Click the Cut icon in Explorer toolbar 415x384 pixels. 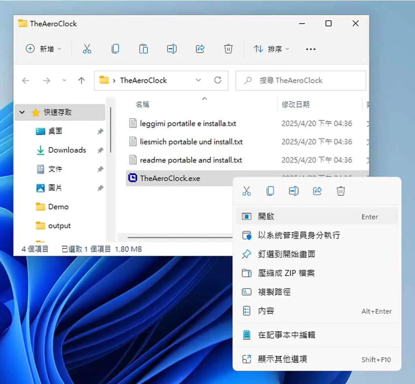(x=87, y=49)
